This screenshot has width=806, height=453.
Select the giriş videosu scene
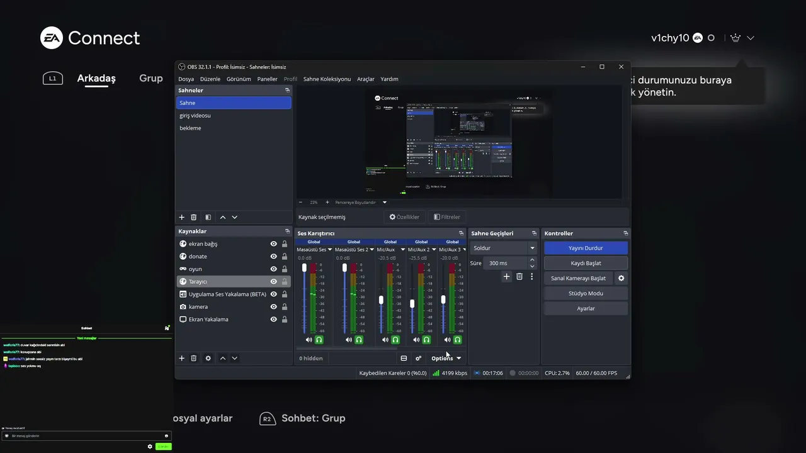point(234,116)
